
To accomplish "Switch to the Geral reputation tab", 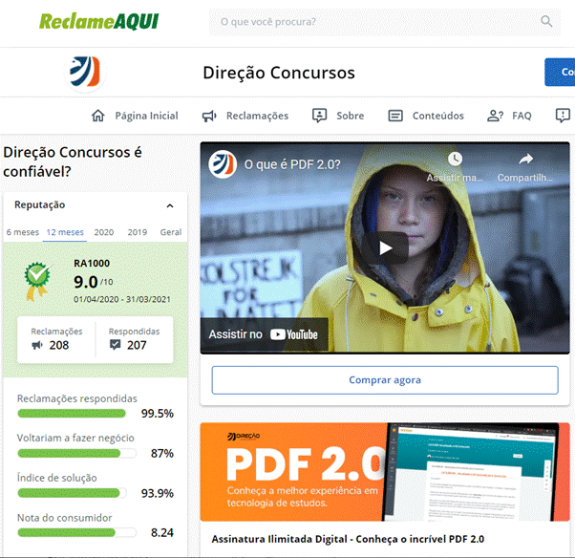I will pyautogui.click(x=171, y=232).
